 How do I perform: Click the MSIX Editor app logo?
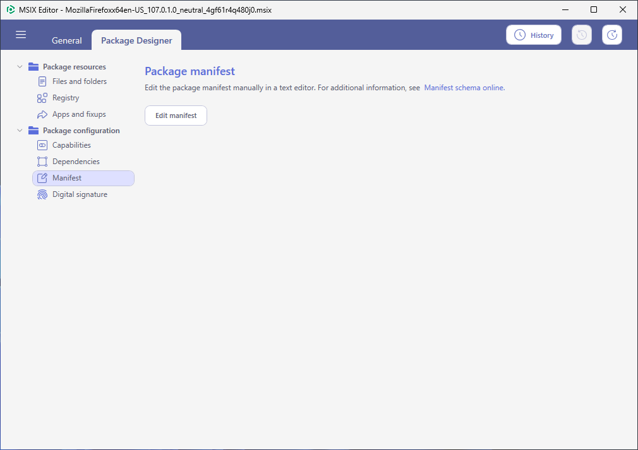(11, 9)
